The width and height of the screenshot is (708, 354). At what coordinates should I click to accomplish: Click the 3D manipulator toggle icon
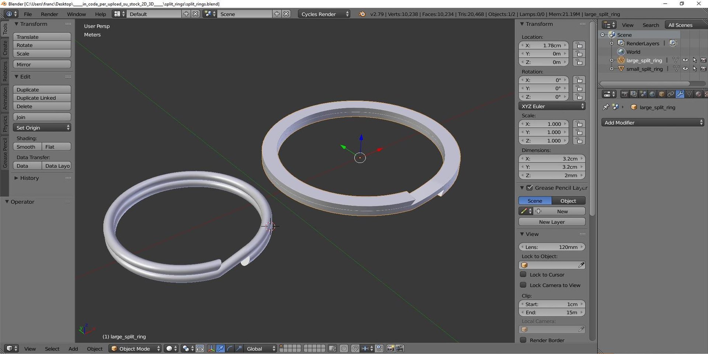point(211,348)
